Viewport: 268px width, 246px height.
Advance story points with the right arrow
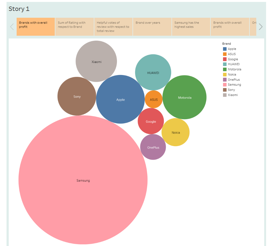click(x=261, y=26)
